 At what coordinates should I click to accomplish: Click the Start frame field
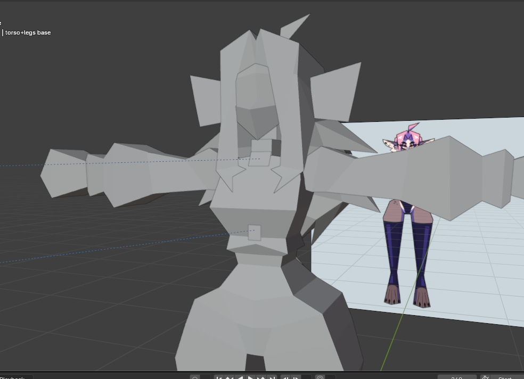[506, 377]
